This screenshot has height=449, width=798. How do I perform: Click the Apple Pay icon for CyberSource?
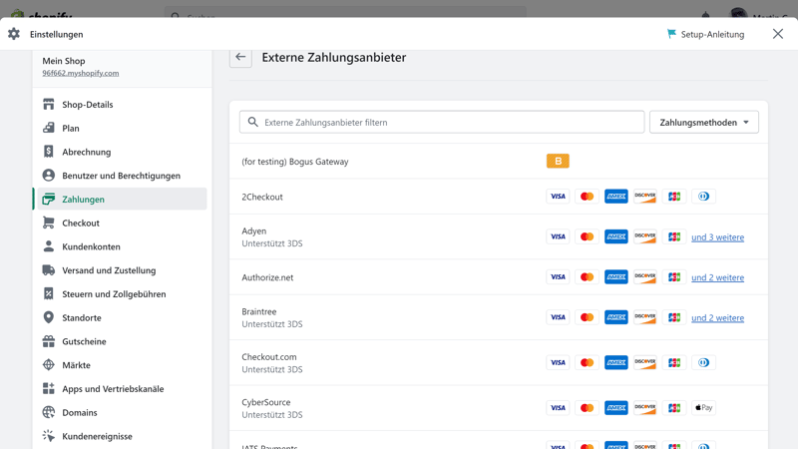[x=703, y=408]
